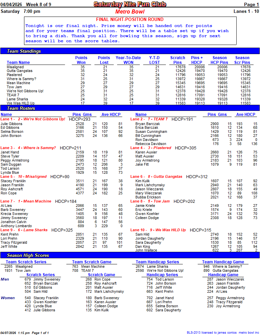Click Bryan Barczak in the TEAM 7 roster
260x335 pixels.
pyautogui.click(x=148, y=124)
